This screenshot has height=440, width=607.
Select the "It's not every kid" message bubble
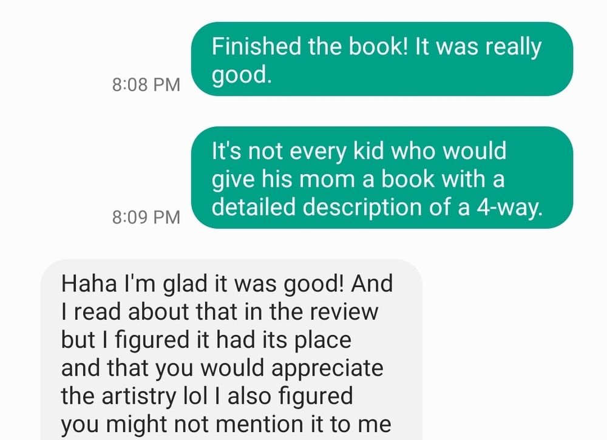pos(382,178)
